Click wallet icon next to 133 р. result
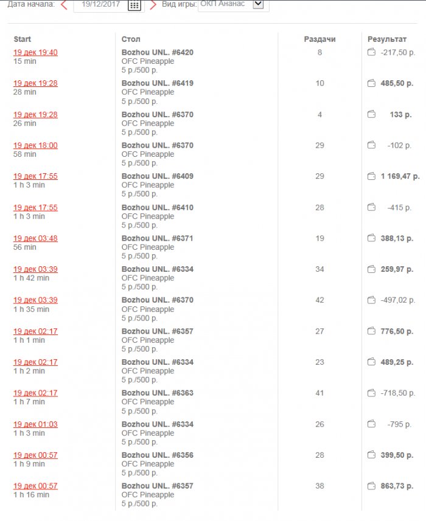This screenshot has height=521, width=426. 371,114
